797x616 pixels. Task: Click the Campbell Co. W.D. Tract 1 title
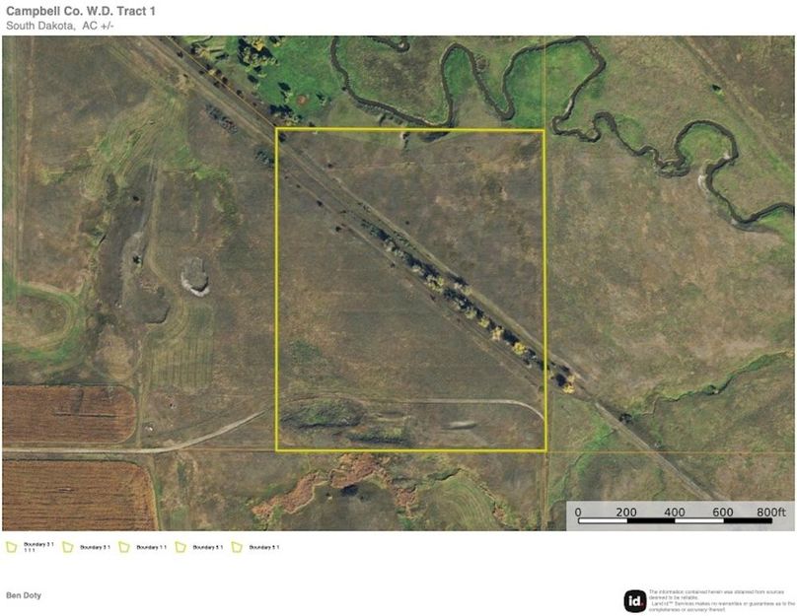click(x=80, y=11)
